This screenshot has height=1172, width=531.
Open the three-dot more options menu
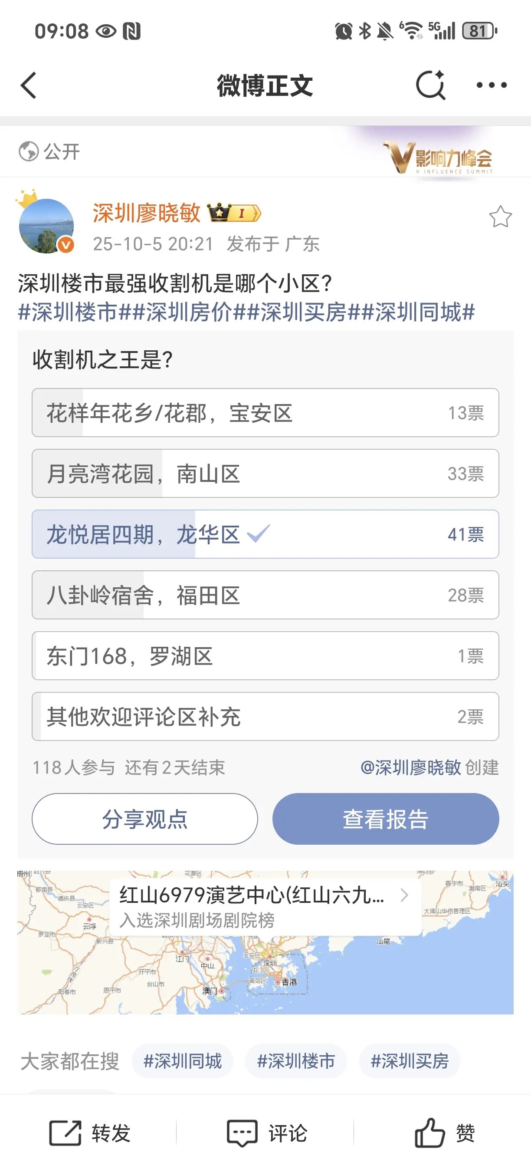492,85
